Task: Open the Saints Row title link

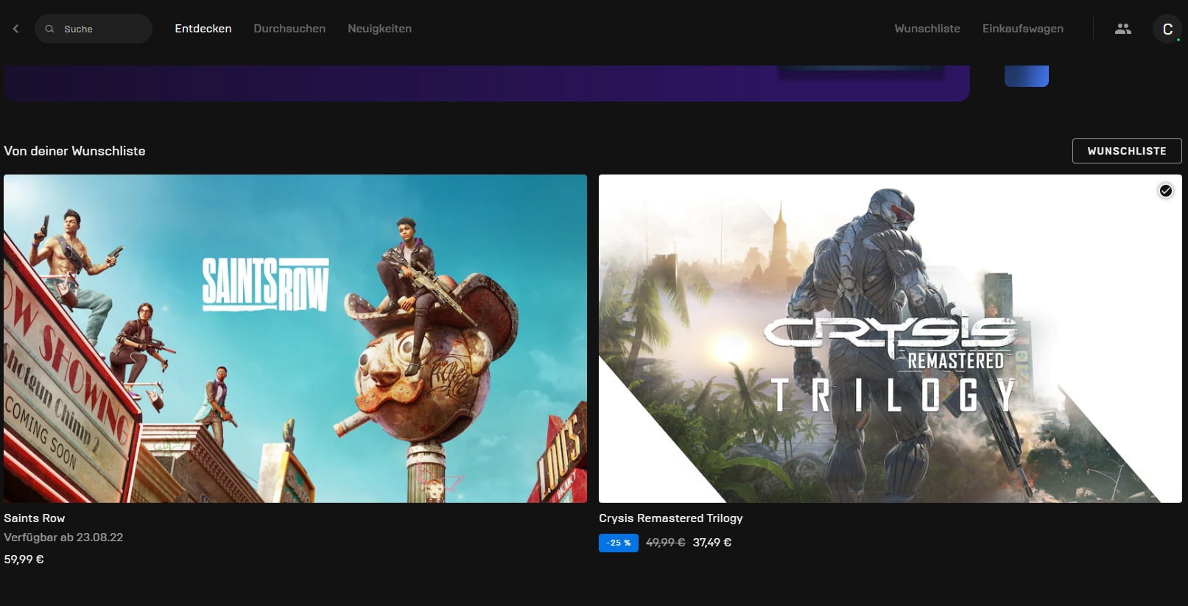Action: click(35, 518)
